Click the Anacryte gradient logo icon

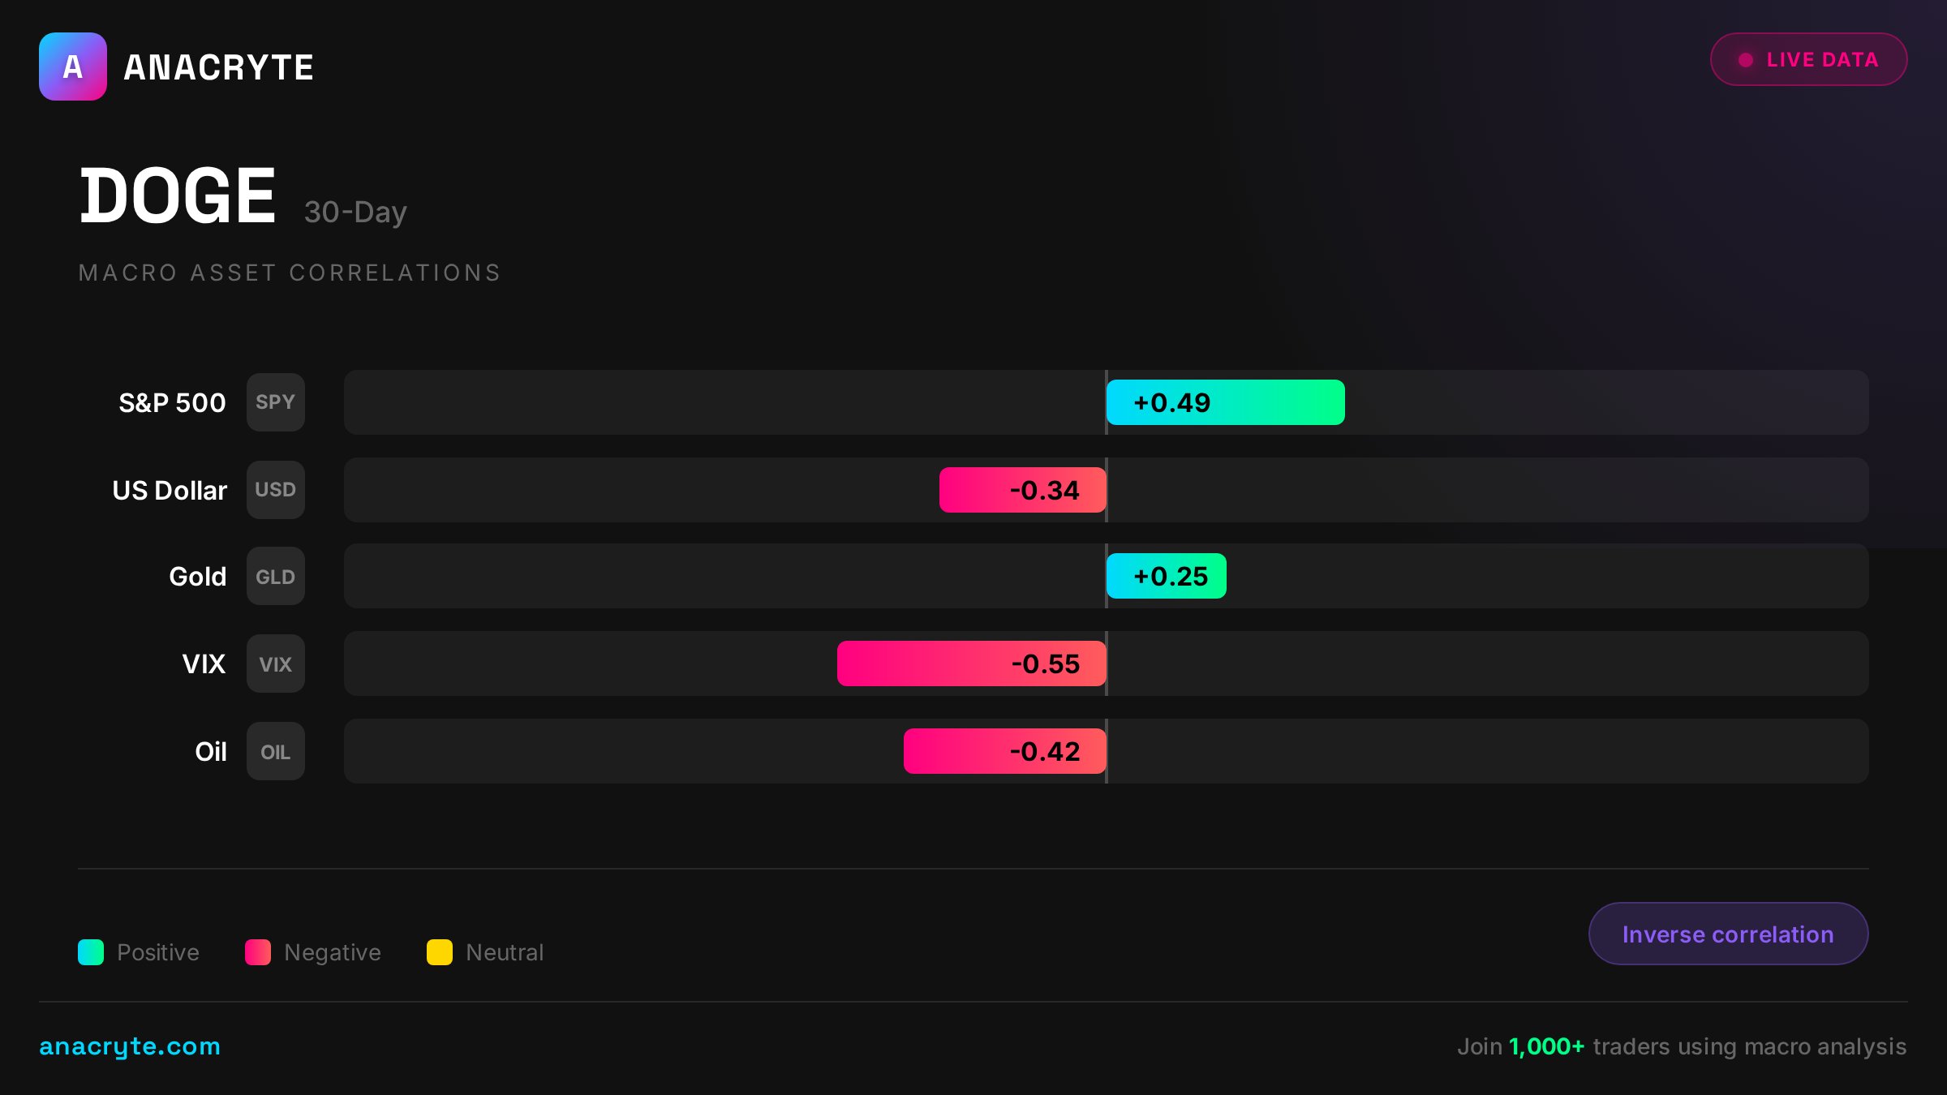tap(73, 67)
